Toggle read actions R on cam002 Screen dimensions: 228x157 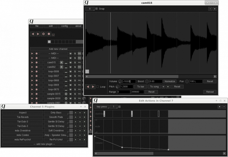click(x=62, y=67)
